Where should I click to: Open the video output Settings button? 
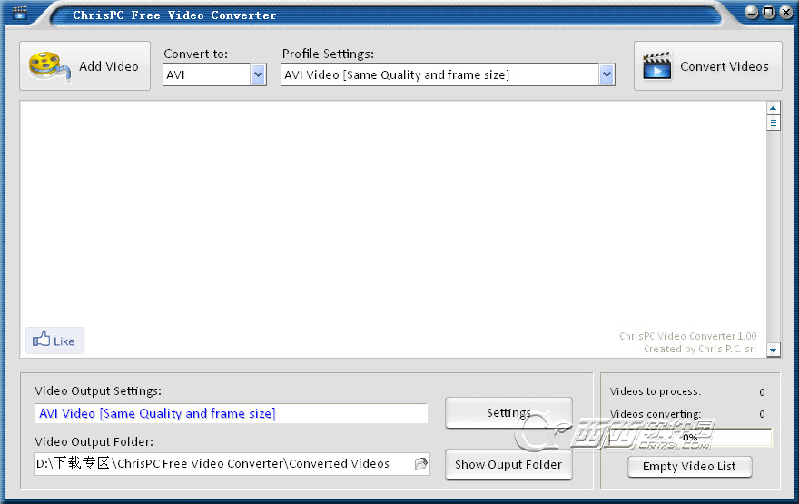pos(508,413)
